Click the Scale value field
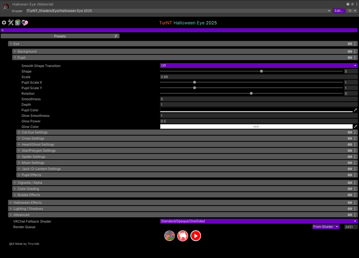This screenshot has width=359, height=258. [259, 77]
